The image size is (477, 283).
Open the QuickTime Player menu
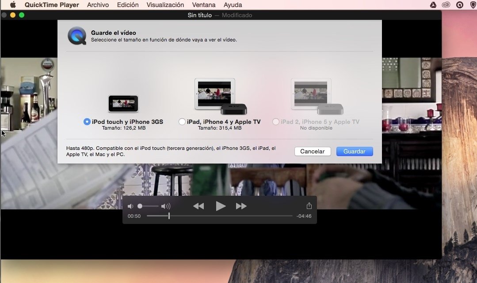52,5
